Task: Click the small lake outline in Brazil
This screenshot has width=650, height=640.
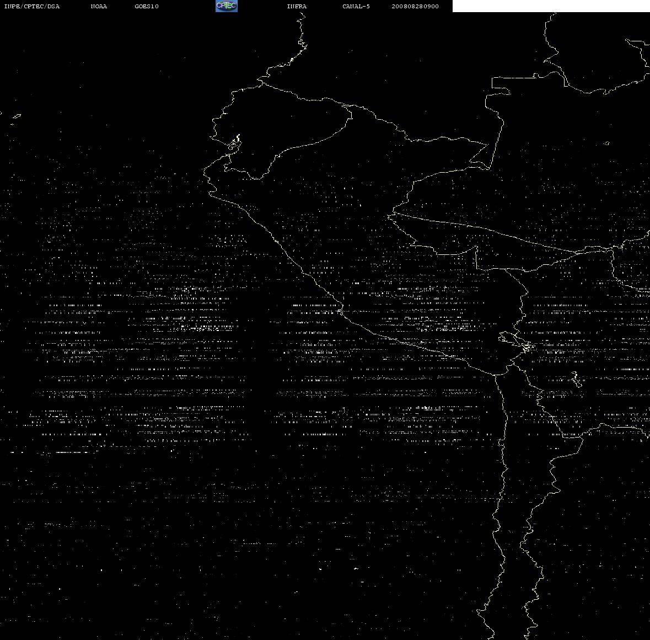Action: point(606,143)
